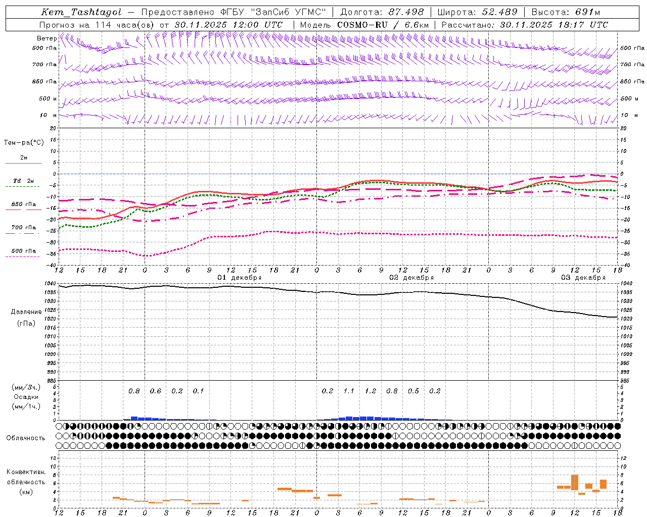Click the Конвективн. label
Viewport: 647px width, 517px height.
26,472
